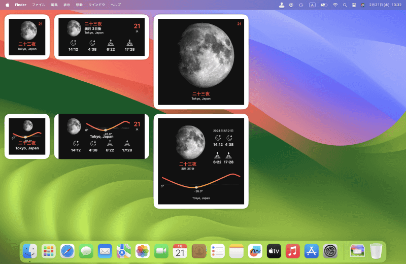
Task: Open Finder from the Dock
Action: click(x=30, y=251)
